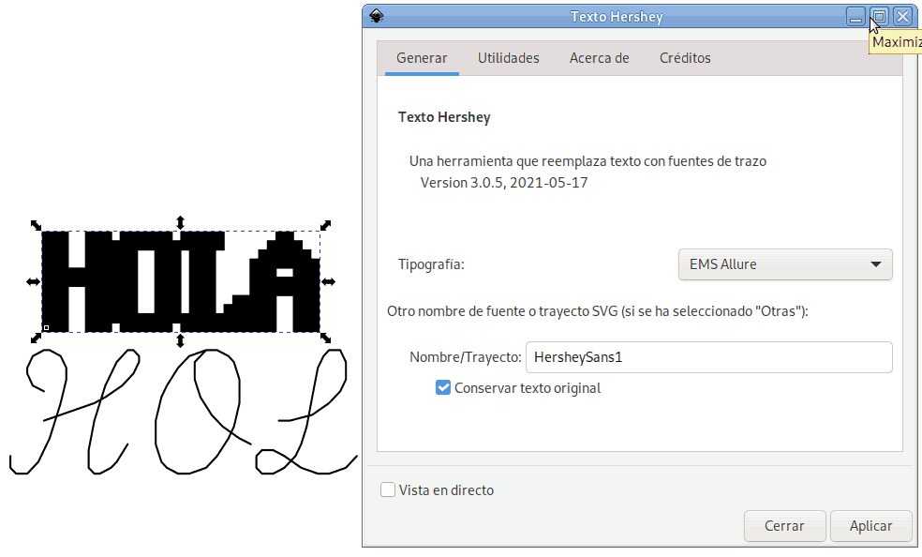
Task: Click the right-middle scale handle of HOLA selection
Action: point(328,281)
